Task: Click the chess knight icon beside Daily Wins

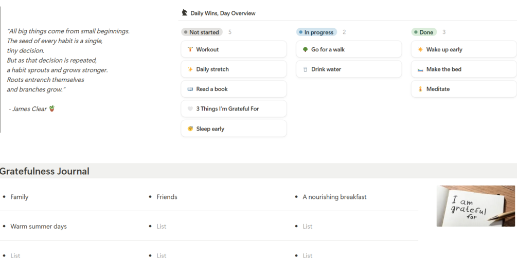Action: pos(185,13)
